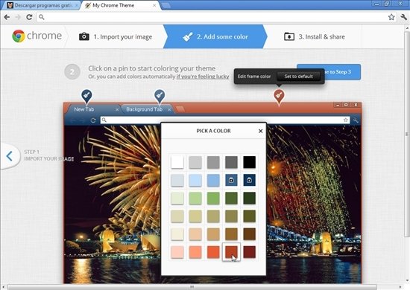Go to step 1 Import your image
The height and width of the screenshot is (290, 410).
(116, 36)
